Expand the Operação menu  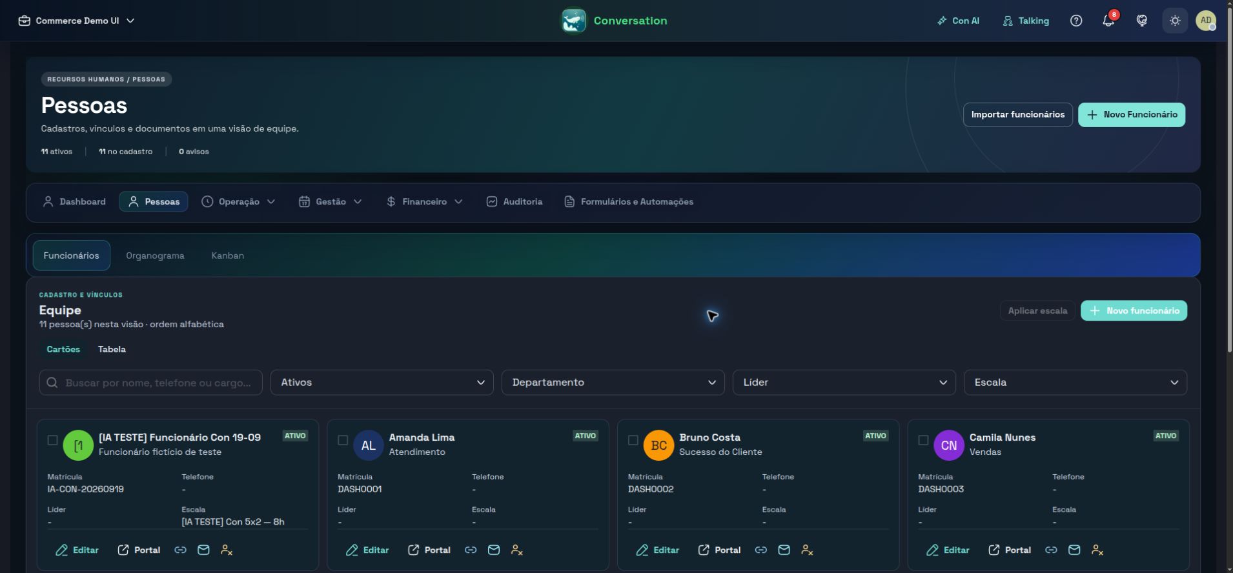click(238, 201)
